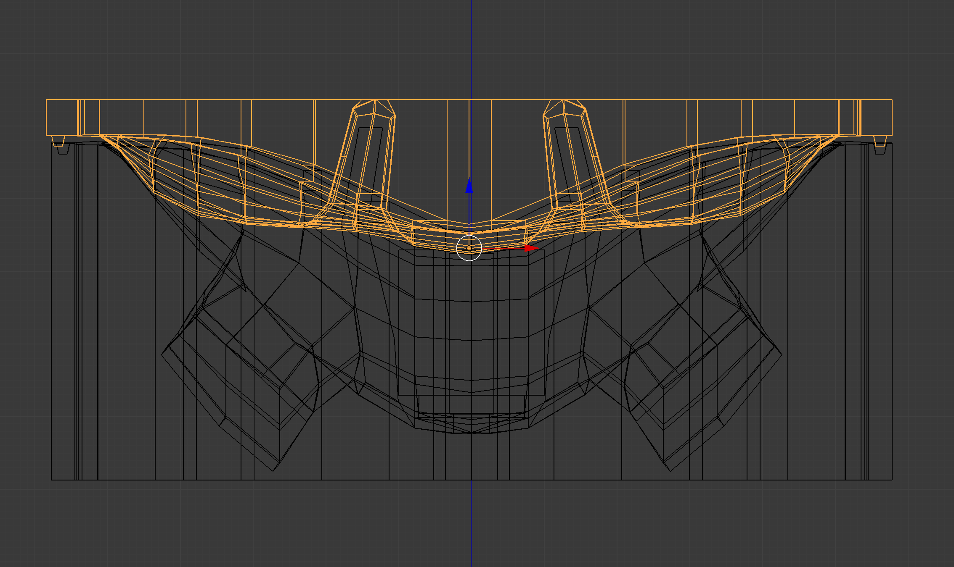Click the blue axis line below black box

(x=471, y=525)
